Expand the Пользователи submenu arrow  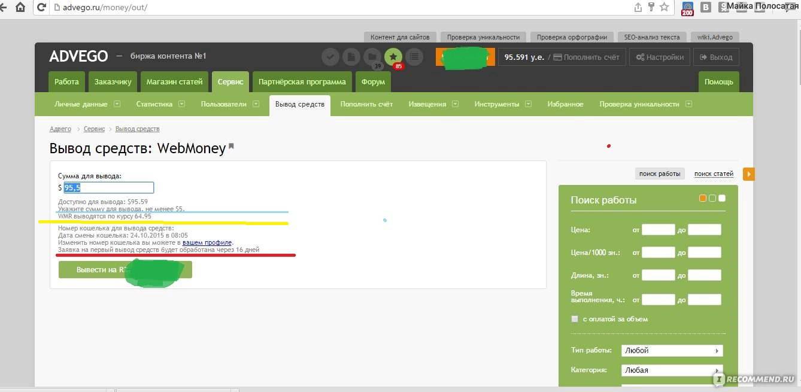[256, 104]
